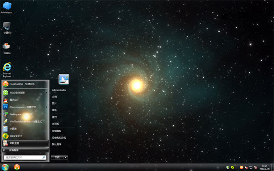274x171 pixels.
Task: Open the 回收站 recycle bin desktop icon
Action: 7,48
